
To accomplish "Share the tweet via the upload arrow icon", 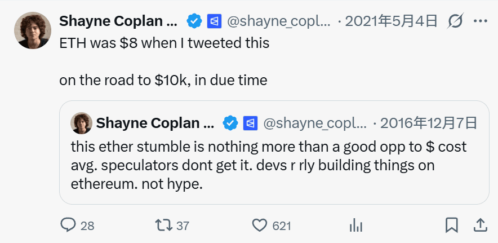I will click(x=480, y=226).
